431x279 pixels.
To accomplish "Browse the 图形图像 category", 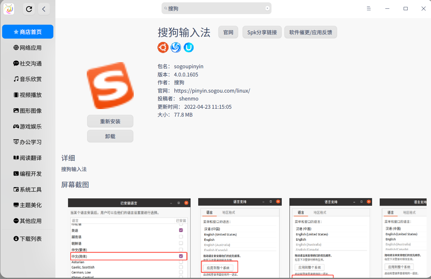I will [x=28, y=110].
